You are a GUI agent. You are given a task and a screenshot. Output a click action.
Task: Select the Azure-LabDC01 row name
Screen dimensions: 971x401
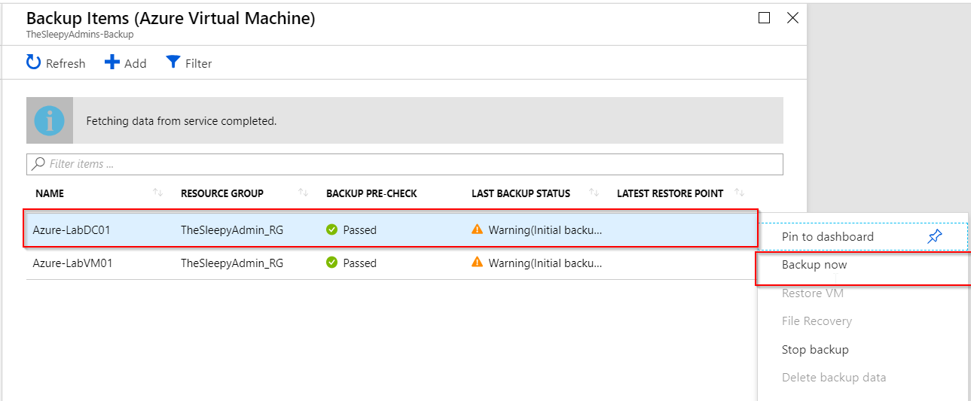pos(72,230)
